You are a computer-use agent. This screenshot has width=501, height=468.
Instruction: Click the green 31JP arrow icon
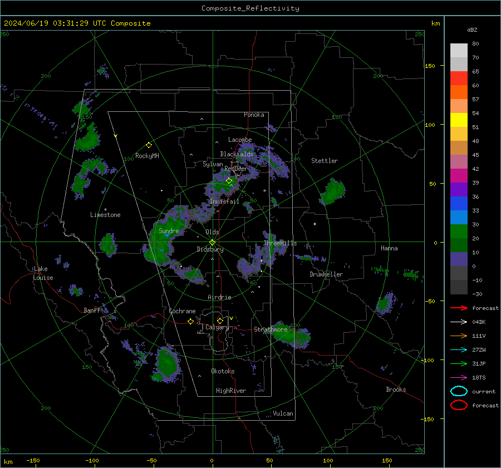(x=459, y=363)
